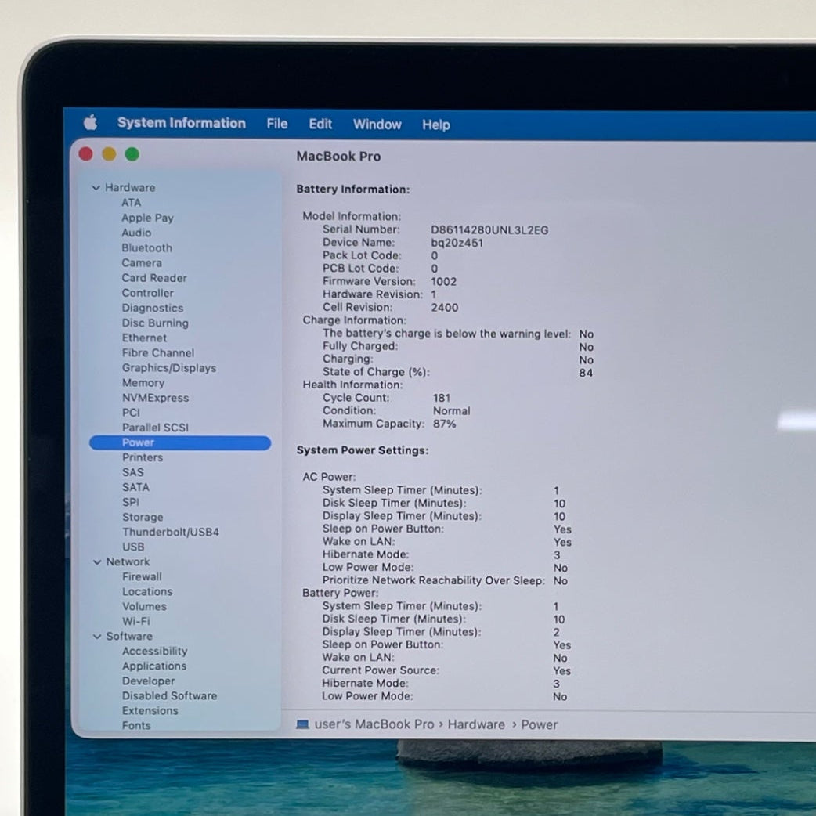Select Volumes under Network
This screenshot has width=816, height=816.
coord(144,607)
